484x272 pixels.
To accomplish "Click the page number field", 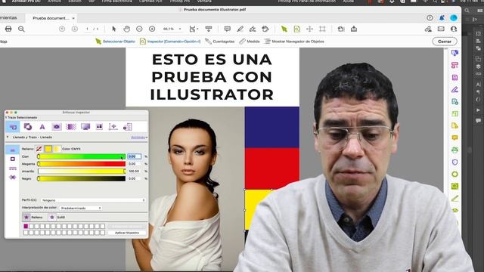I will (88, 29).
